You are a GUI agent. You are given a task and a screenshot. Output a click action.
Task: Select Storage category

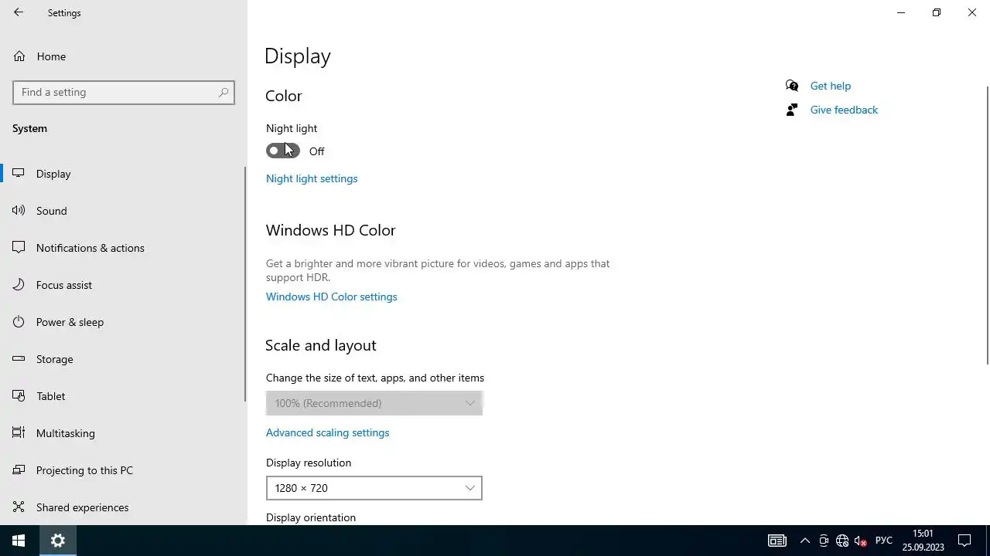point(124,359)
